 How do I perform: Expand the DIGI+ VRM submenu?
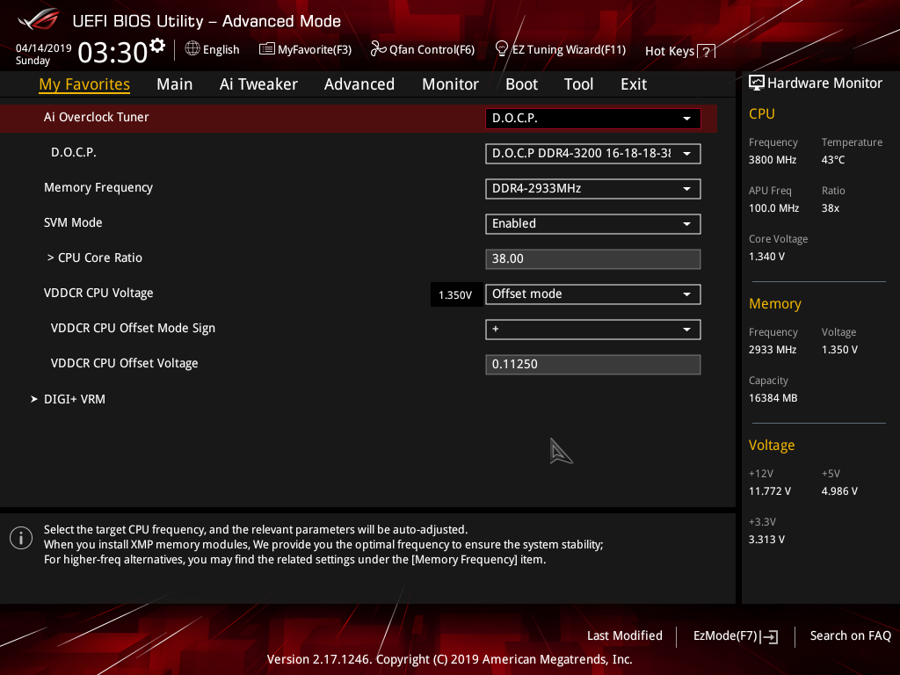coord(69,400)
